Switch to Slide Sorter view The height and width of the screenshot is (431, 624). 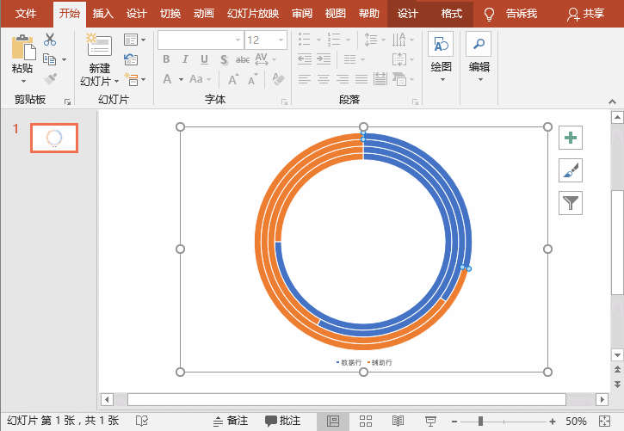pos(365,422)
